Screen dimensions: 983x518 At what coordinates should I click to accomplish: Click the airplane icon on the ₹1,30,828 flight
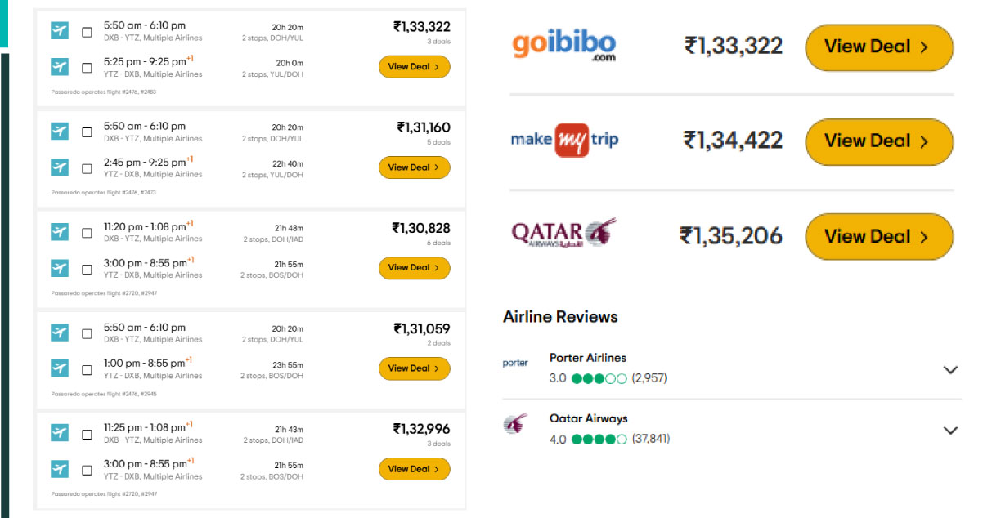click(58, 232)
